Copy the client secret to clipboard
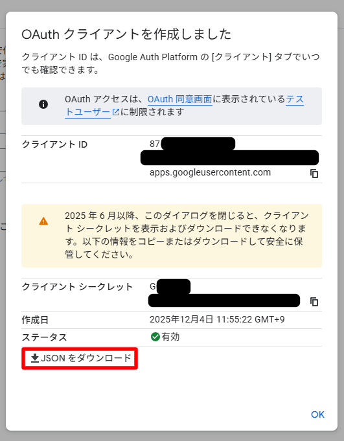The height and width of the screenshot is (441, 344). [314, 302]
